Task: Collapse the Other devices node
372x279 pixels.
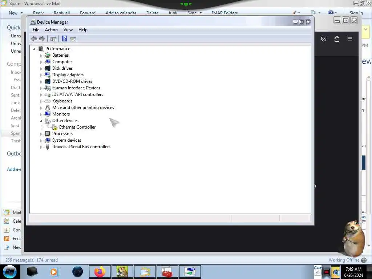Action: click(41, 121)
